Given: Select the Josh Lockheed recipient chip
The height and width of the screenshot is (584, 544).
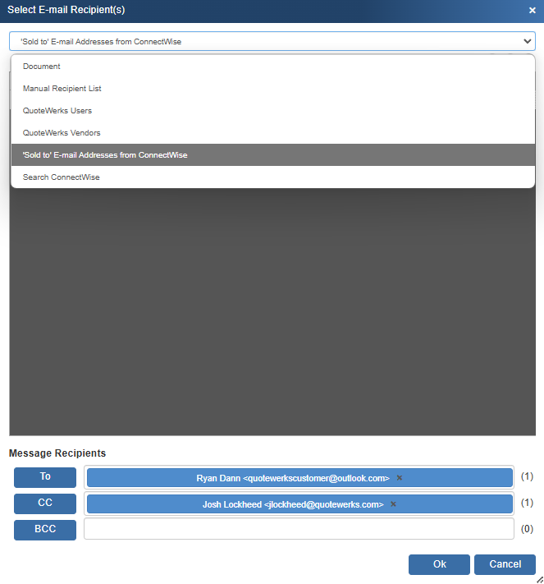Looking at the screenshot, I should (299, 504).
